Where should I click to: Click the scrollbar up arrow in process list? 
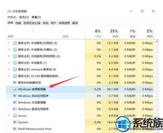pyautogui.click(x=157, y=41)
